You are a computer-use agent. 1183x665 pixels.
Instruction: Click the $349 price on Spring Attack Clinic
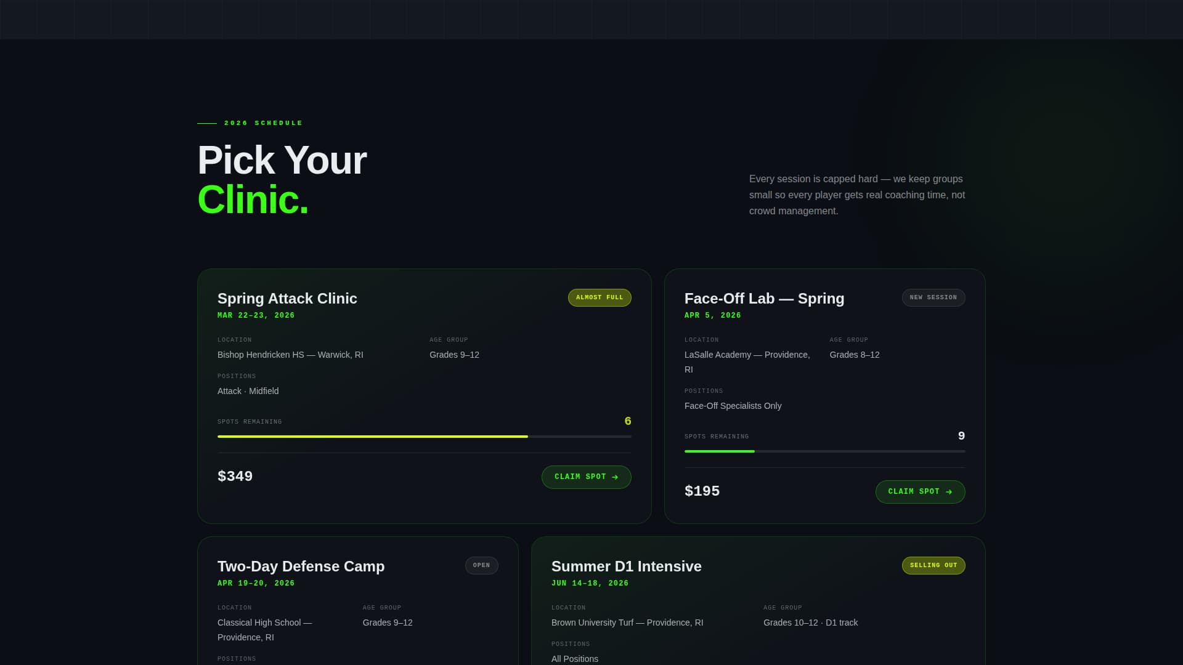click(235, 476)
